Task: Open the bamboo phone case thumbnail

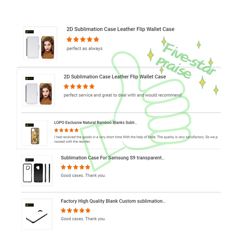Action: click(x=34, y=133)
